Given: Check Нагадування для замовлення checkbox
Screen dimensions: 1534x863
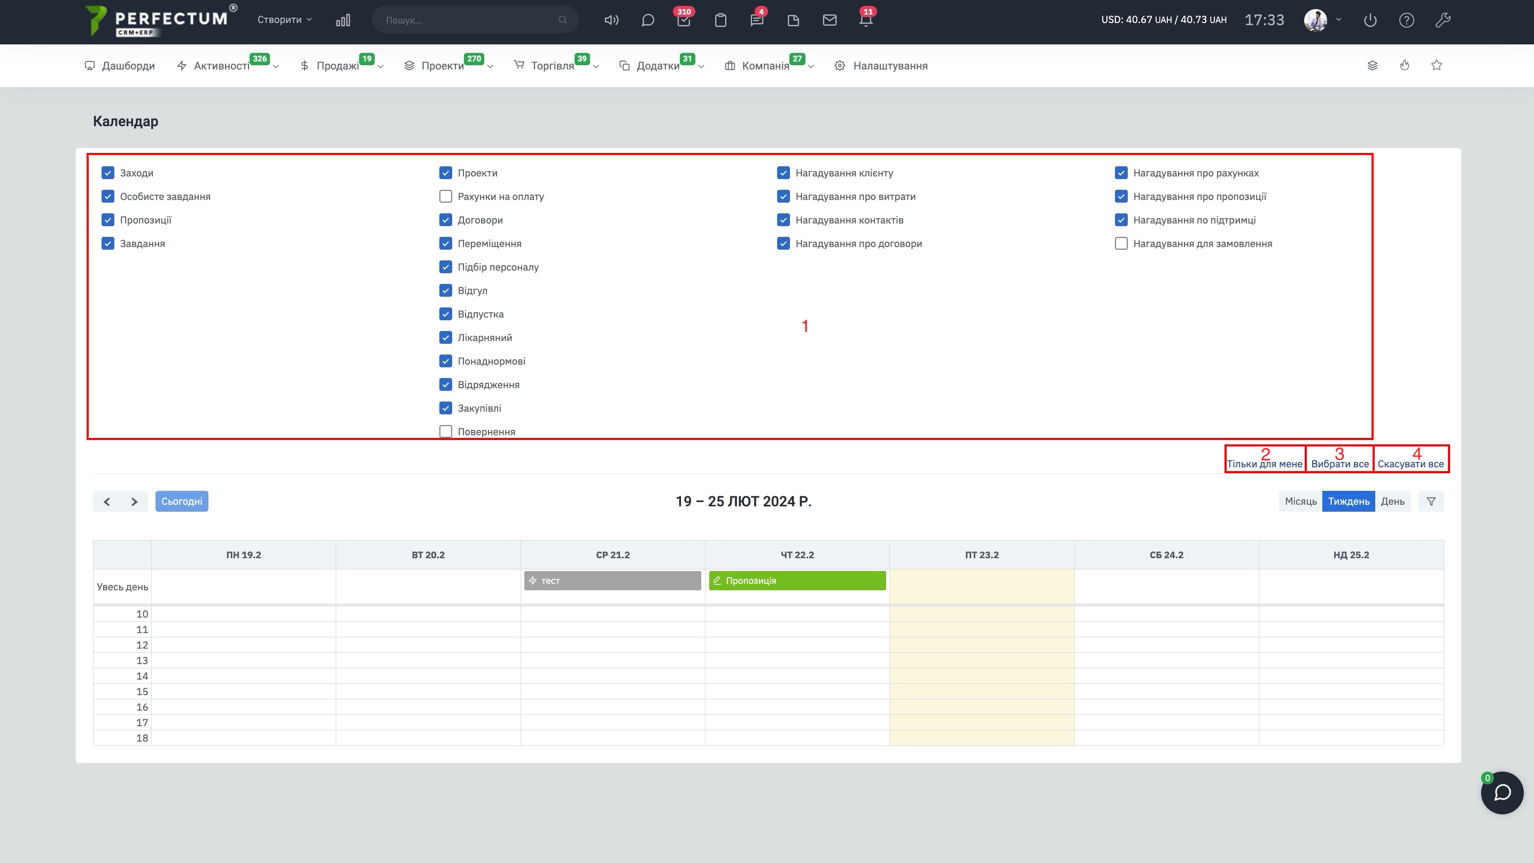Looking at the screenshot, I should [x=1121, y=244].
